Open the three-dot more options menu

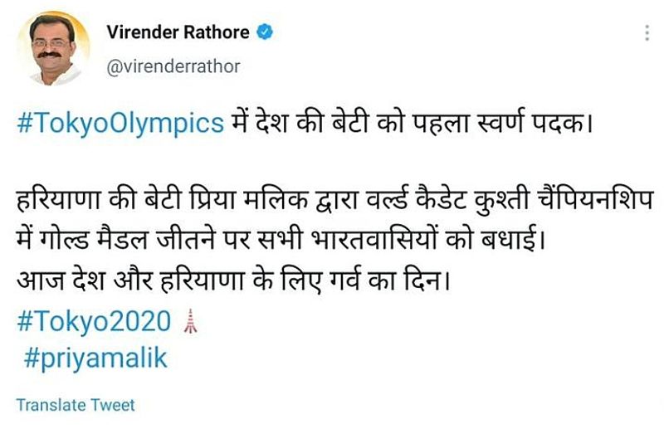647,33
